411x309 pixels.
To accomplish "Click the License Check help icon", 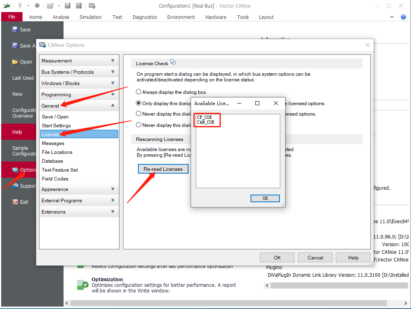I will tap(173, 62).
